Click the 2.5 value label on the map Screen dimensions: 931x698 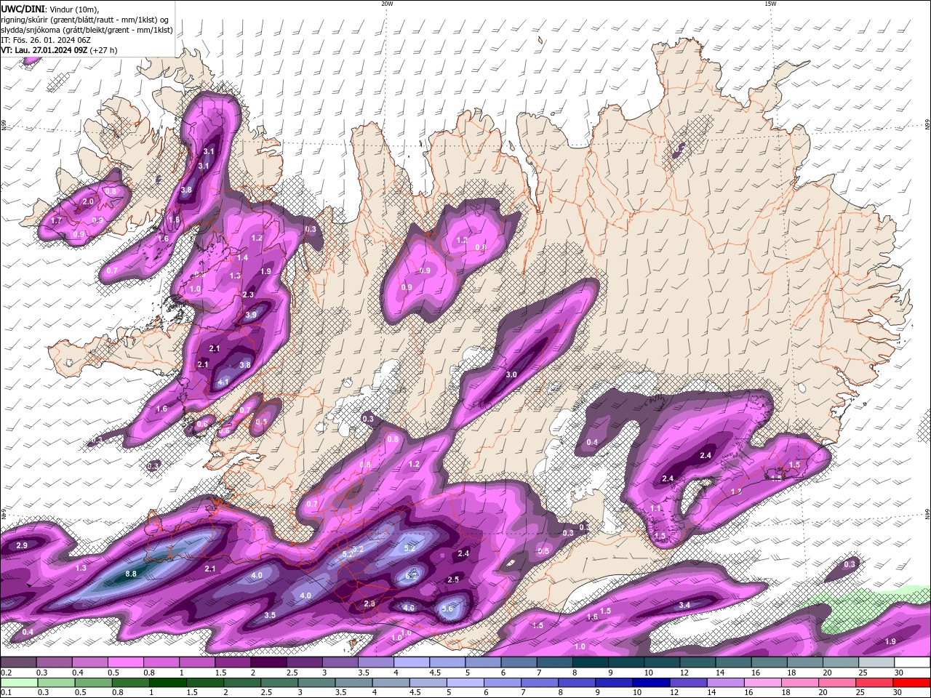click(x=453, y=579)
